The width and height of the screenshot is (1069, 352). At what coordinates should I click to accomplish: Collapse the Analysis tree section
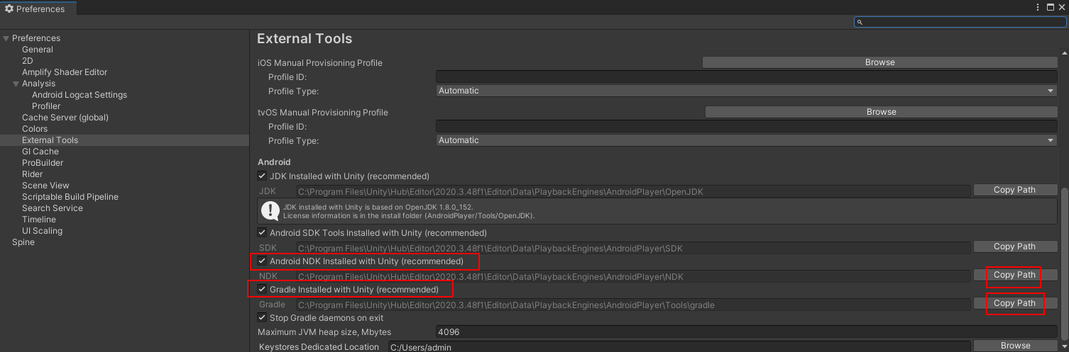tap(16, 84)
